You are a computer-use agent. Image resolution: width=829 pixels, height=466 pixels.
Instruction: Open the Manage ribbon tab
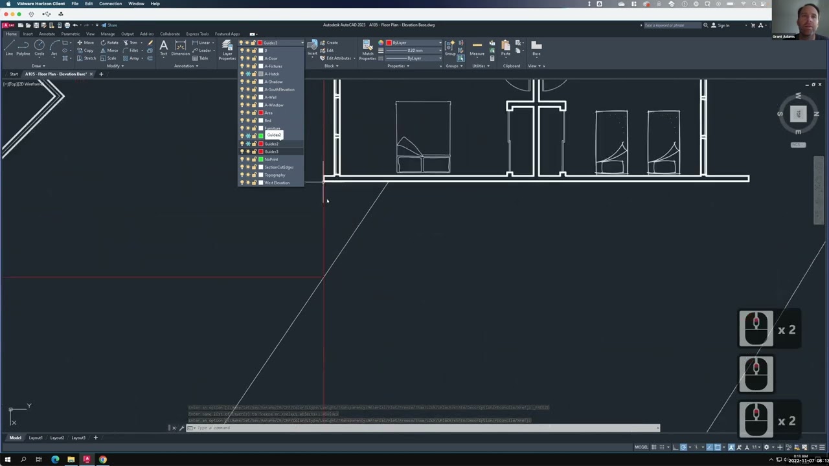click(108, 34)
